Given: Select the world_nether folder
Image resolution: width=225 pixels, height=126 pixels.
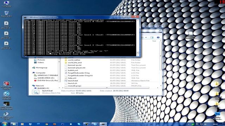Looking at the screenshot, I should (74, 60).
